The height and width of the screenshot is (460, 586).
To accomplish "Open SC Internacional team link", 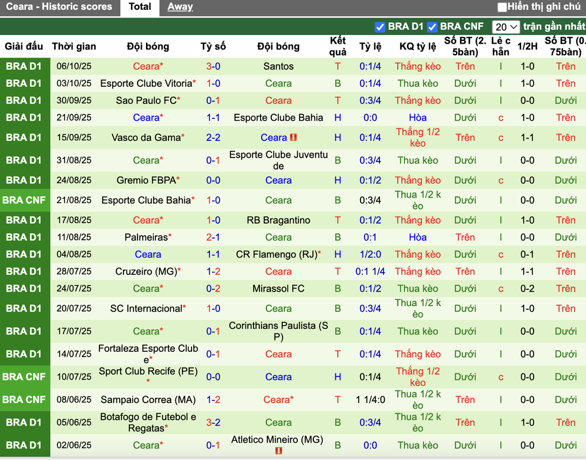I will (146, 309).
